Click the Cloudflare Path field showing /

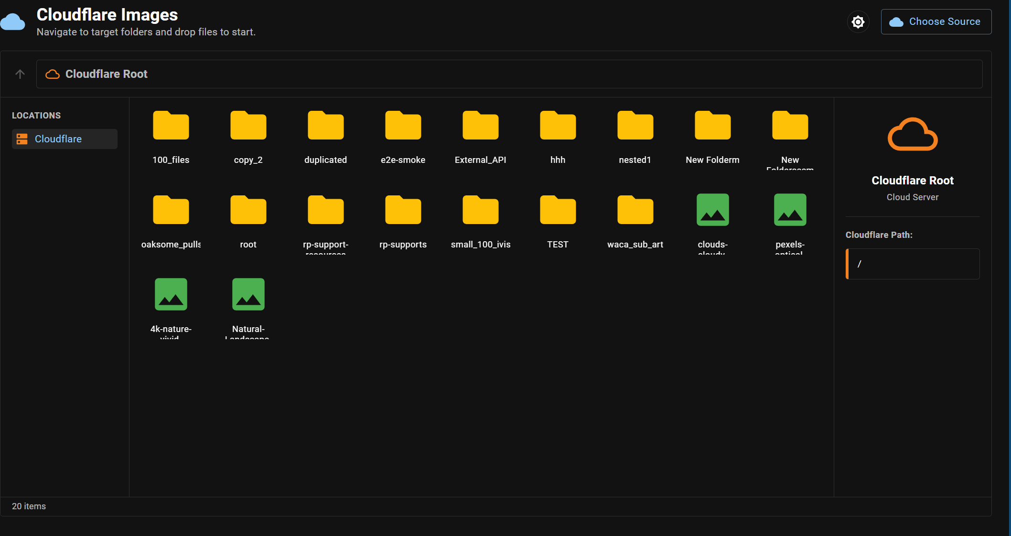click(913, 264)
